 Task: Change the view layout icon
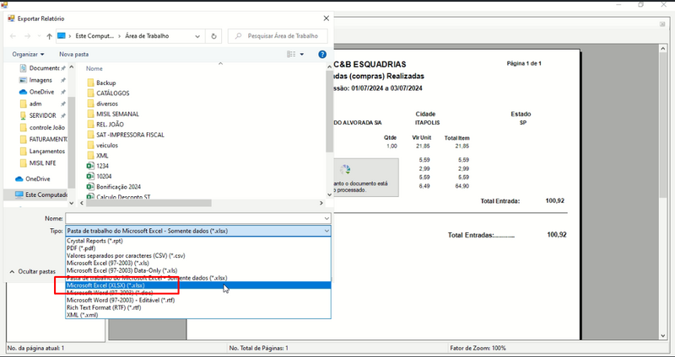point(291,54)
